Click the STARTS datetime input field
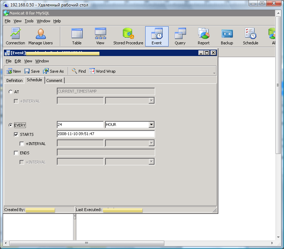This screenshot has width=284, height=249. (105, 134)
